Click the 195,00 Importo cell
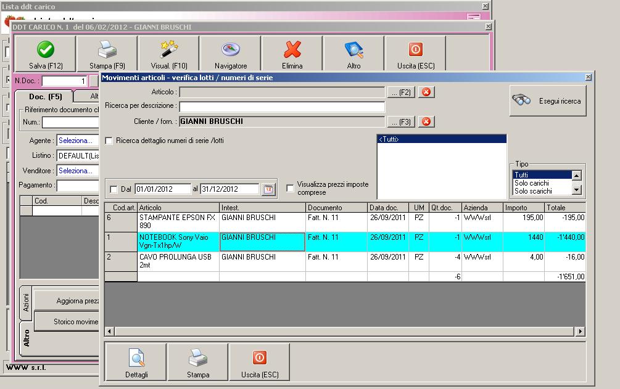Viewport: 620px width, 389px height. point(524,222)
